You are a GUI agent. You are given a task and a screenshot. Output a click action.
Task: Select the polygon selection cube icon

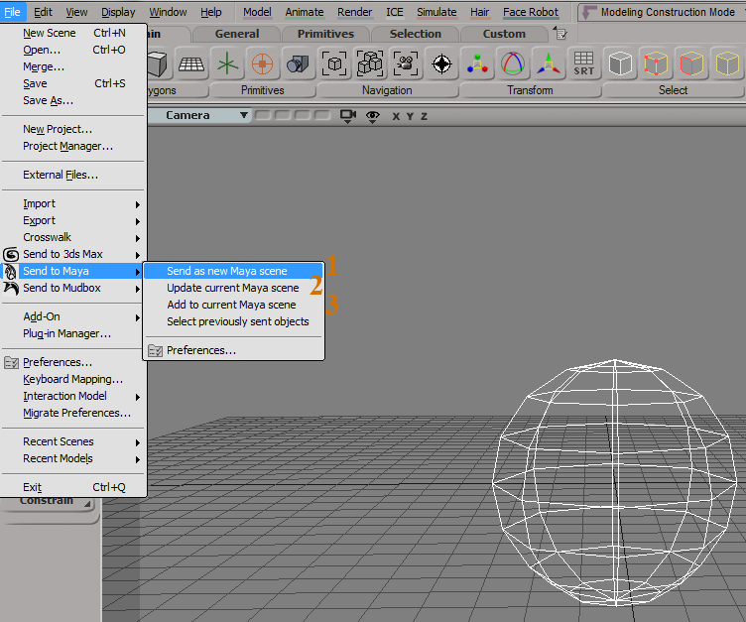tap(727, 63)
